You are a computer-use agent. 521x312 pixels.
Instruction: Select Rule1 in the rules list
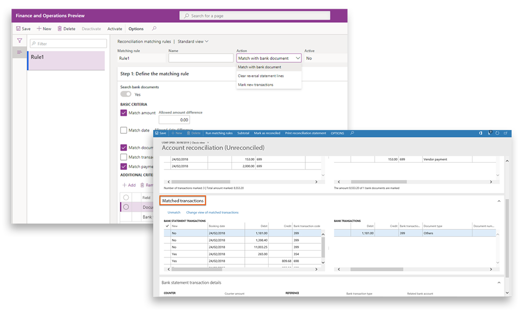pyautogui.click(x=67, y=60)
